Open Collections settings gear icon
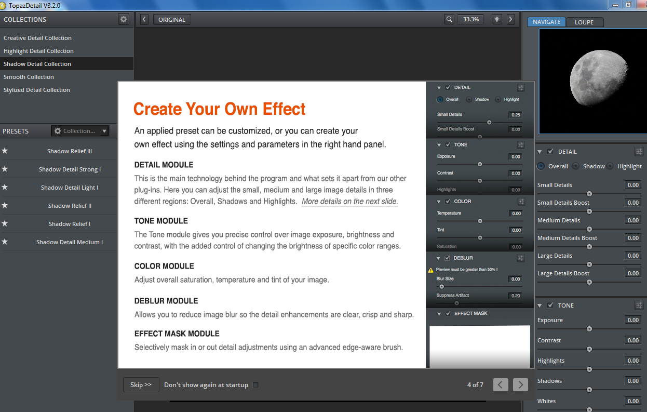Image resolution: width=647 pixels, height=412 pixels. click(123, 19)
